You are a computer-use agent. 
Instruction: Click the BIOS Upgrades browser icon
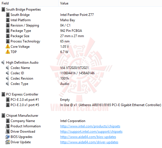coord(8,137)
